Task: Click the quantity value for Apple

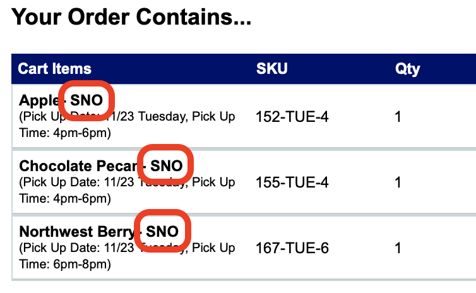Action: 398,117
